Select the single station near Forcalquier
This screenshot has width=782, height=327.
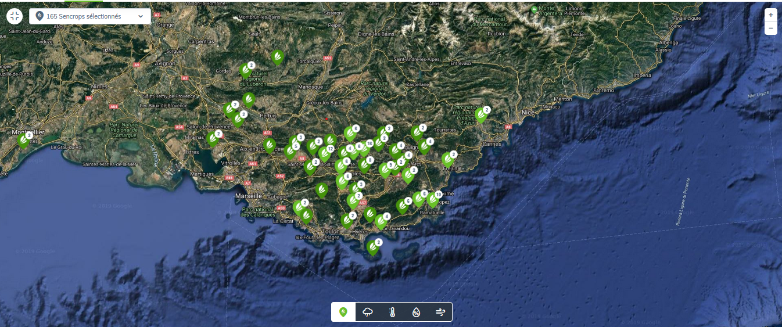click(278, 56)
